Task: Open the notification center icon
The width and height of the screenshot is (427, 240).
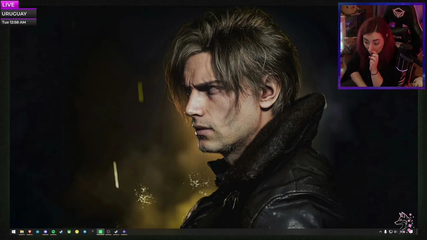Action: (411, 232)
